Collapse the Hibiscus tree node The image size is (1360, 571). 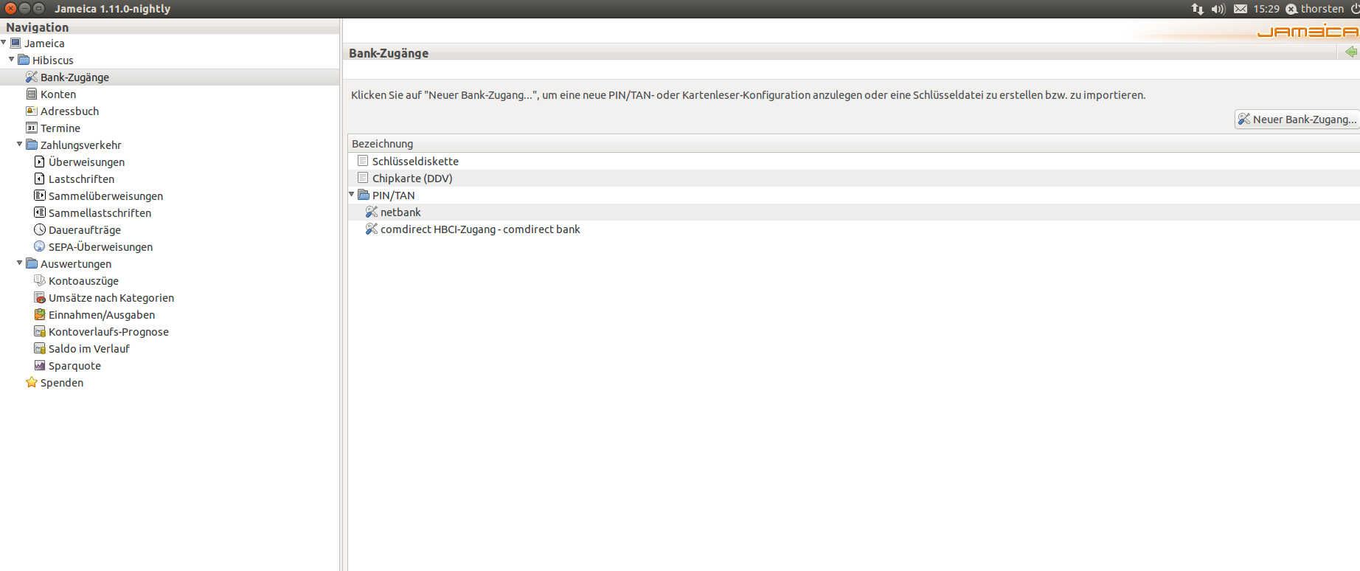12,59
